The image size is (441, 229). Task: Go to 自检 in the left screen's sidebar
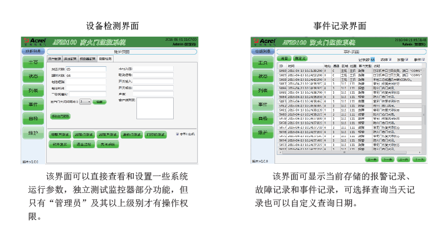(x=33, y=118)
